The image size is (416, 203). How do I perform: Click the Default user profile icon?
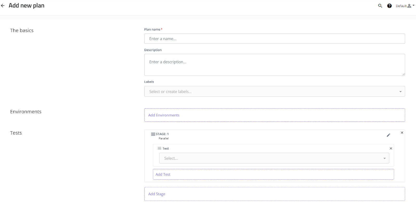coord(409,6)
